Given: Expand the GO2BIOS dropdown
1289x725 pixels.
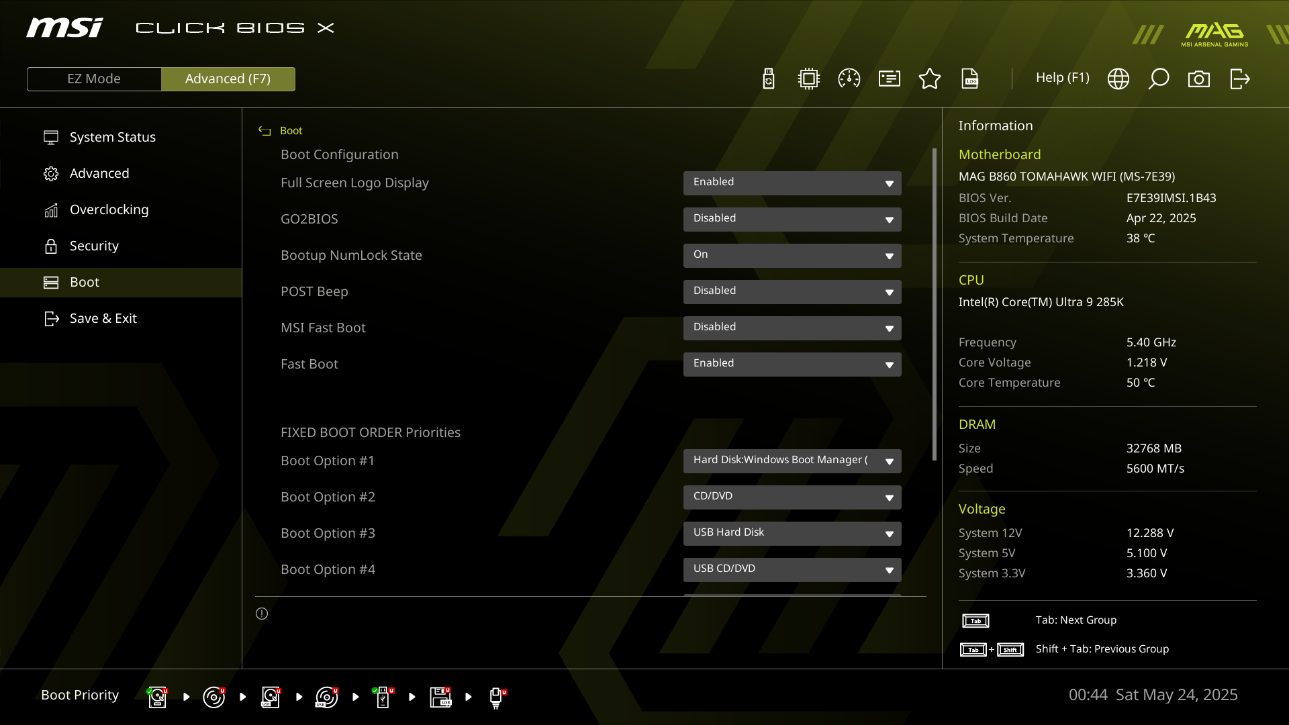Looking at the screenshot, I should [792, 219].
